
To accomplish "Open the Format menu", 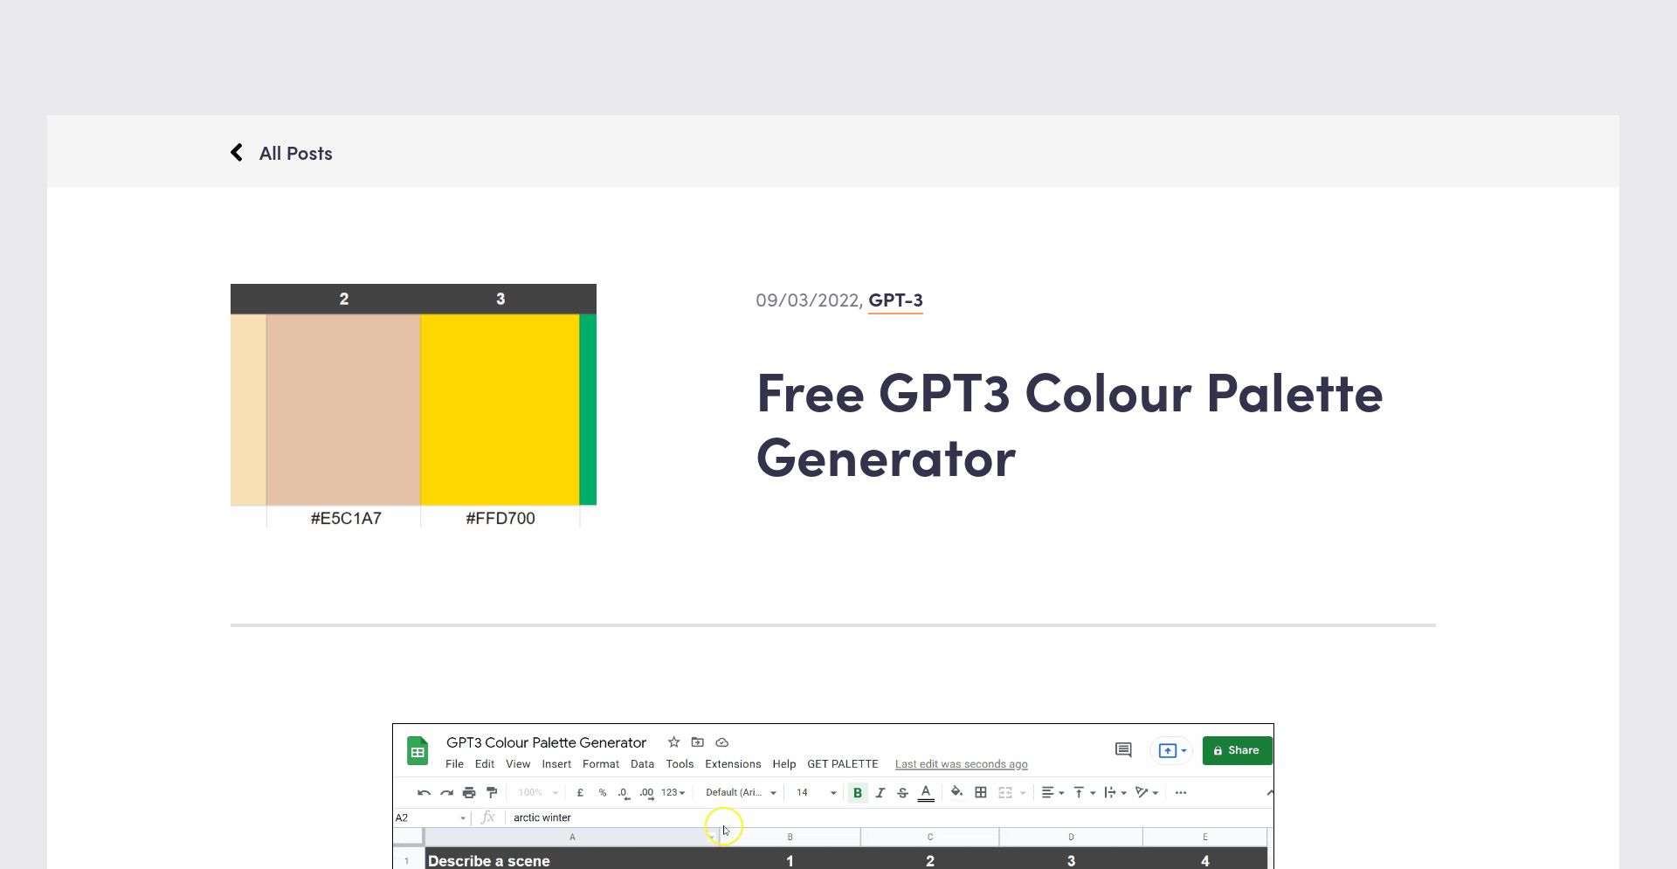I will coord(601,764).
